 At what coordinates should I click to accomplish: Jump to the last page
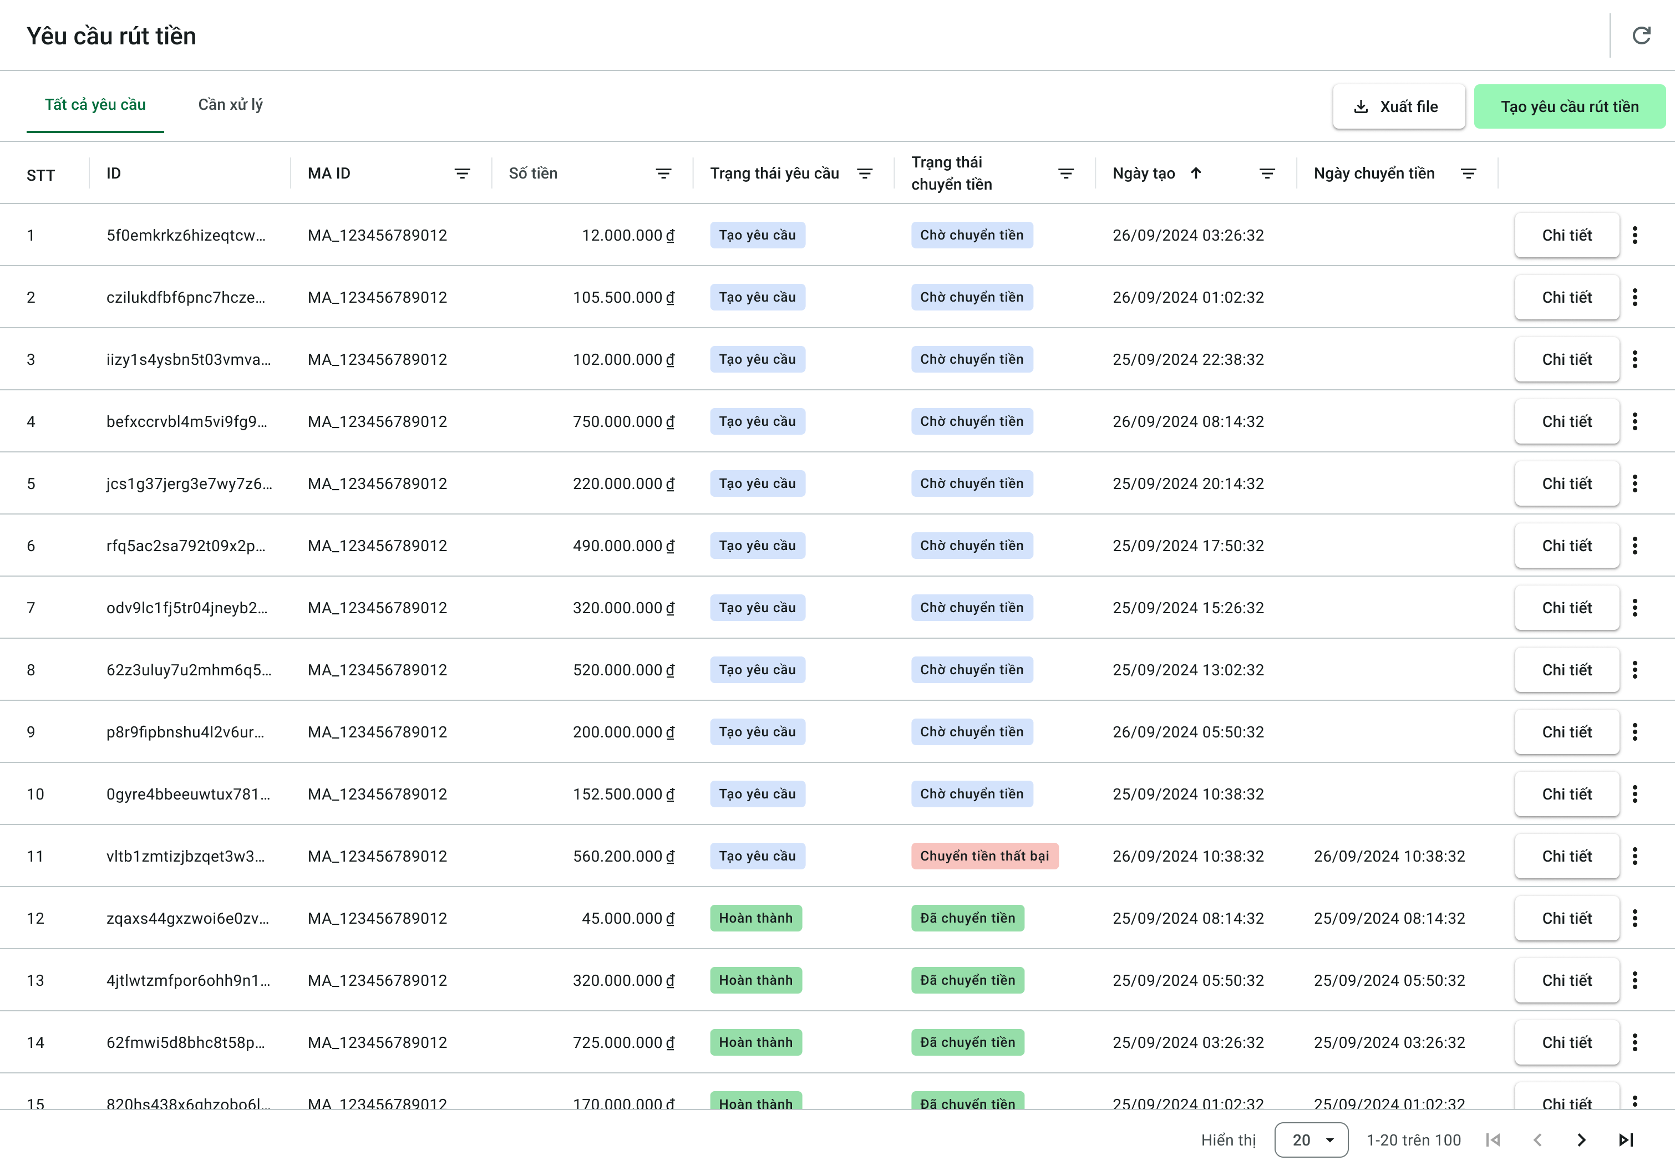pos(1626,1139)
